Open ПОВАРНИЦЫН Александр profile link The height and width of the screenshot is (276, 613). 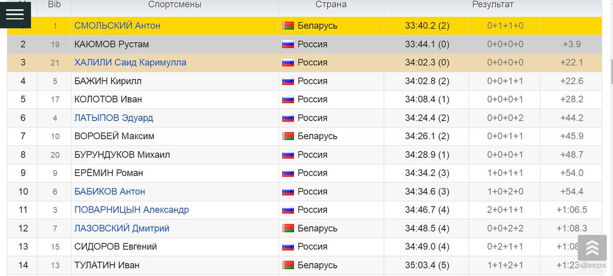[x=132, y=210]
